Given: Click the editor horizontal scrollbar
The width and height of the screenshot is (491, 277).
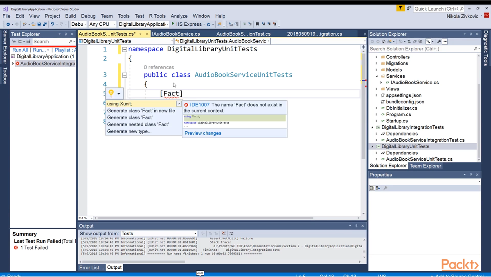Looking at the screenshot, I should tap(206, 218).
